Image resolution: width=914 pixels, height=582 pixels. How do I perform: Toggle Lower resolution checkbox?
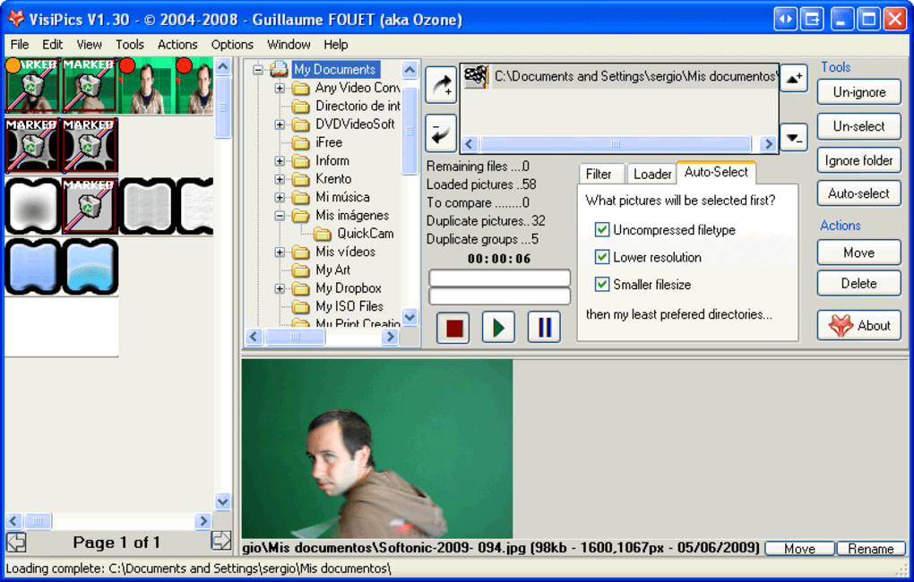coord(602,257)
